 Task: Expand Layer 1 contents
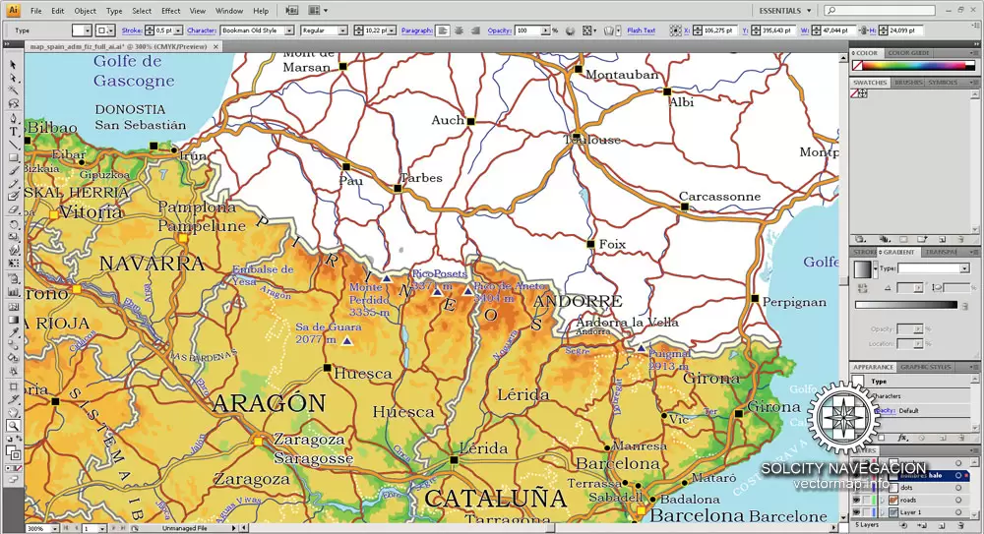click(883, 512)
